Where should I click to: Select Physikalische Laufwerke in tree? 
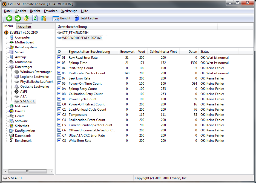pyautogui.click(x=37, y=82)
